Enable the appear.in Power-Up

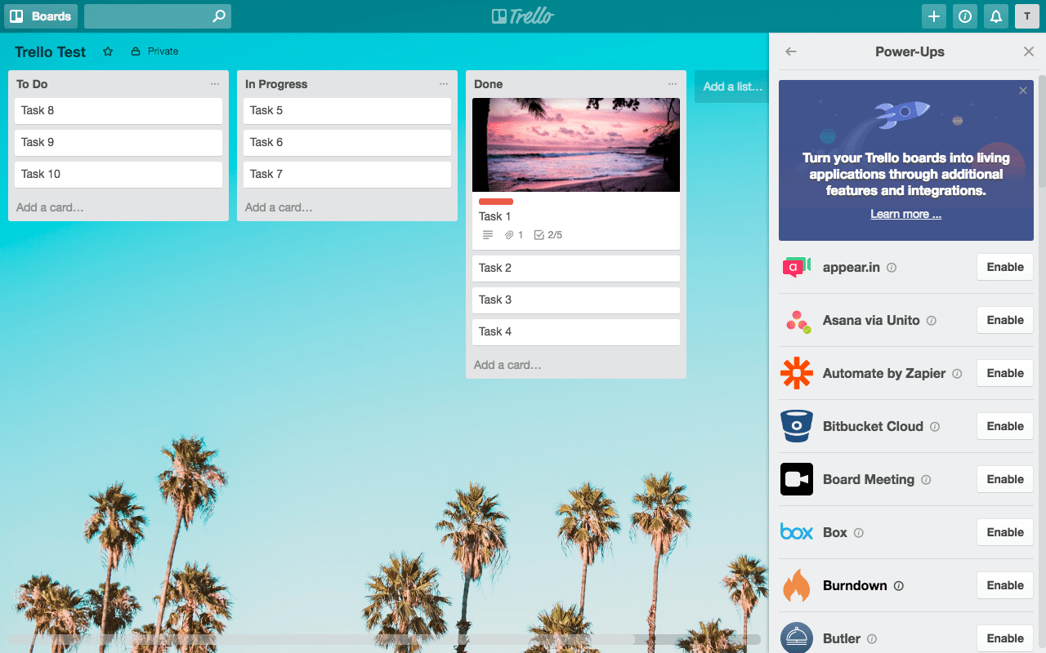[x=1005, y=267]
